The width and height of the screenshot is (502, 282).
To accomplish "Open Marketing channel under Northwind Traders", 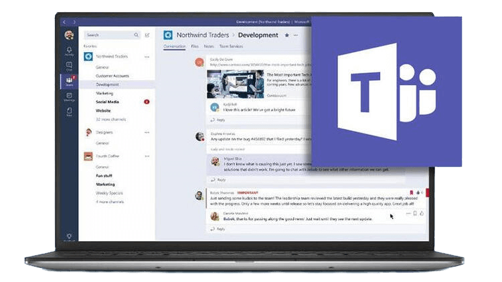I will click(104, 94).
